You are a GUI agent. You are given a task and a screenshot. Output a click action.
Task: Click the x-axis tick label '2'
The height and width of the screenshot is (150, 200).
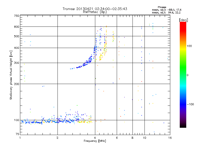click(57, 138)
